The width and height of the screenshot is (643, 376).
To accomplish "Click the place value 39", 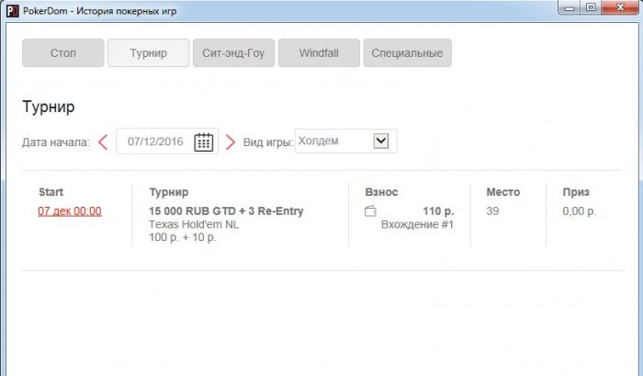I will coord(492,211).
